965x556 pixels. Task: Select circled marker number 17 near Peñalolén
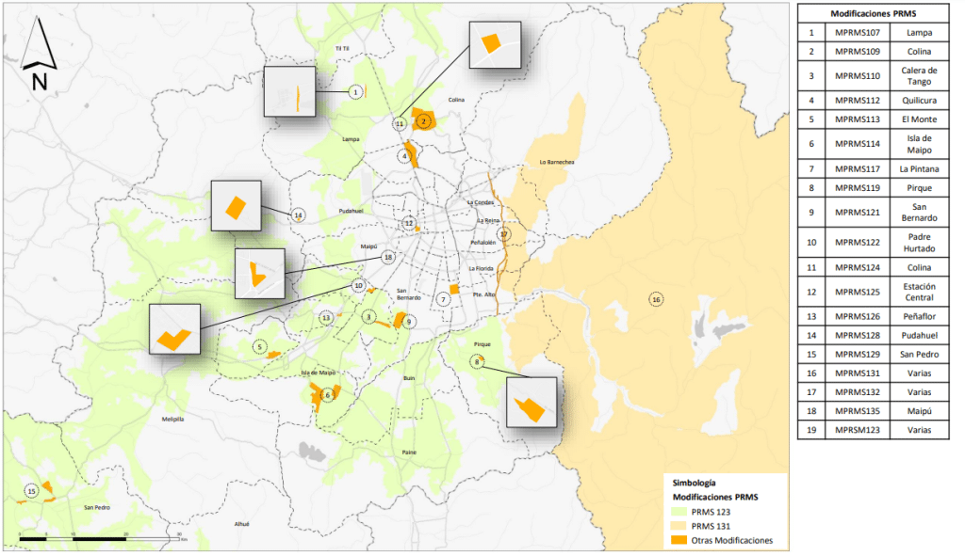504,234
